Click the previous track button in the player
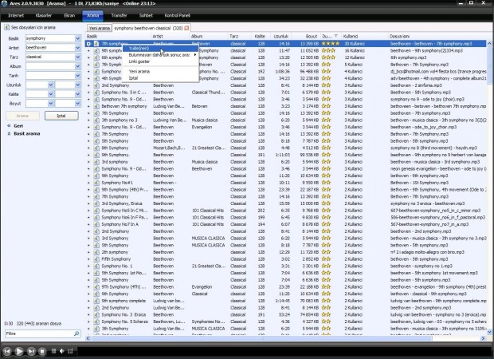The image size is (494, 359). click(x=7, y=351)
